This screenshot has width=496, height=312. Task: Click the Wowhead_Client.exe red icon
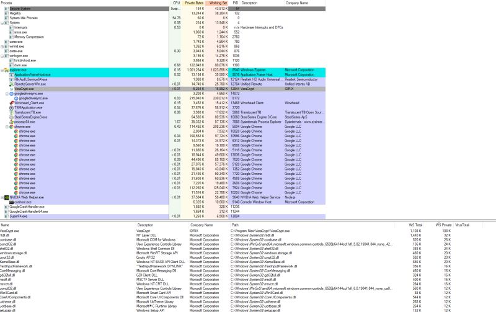point(11,103)
